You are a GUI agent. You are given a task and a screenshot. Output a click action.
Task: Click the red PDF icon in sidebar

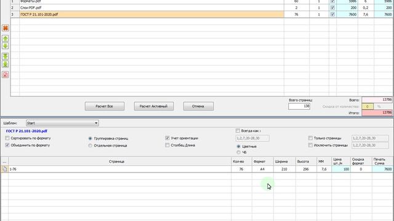point(6,75)
